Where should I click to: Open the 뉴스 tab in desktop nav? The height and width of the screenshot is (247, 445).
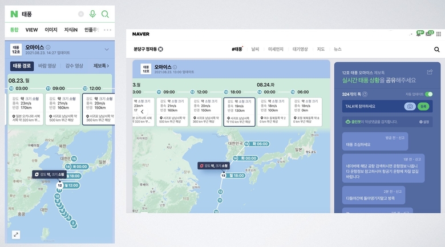point(338,49)
